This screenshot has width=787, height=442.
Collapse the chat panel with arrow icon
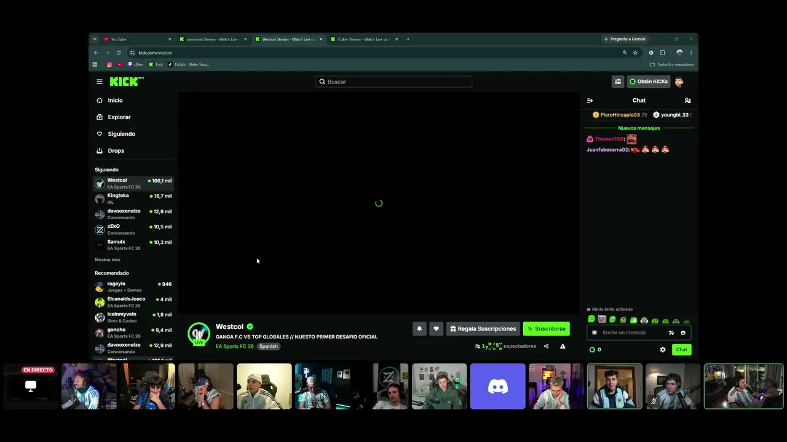click(x=590, y=101)
